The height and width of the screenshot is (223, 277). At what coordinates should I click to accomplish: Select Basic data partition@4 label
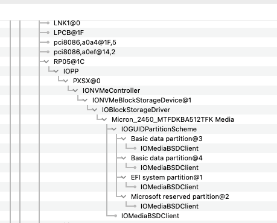coord(167,158)
